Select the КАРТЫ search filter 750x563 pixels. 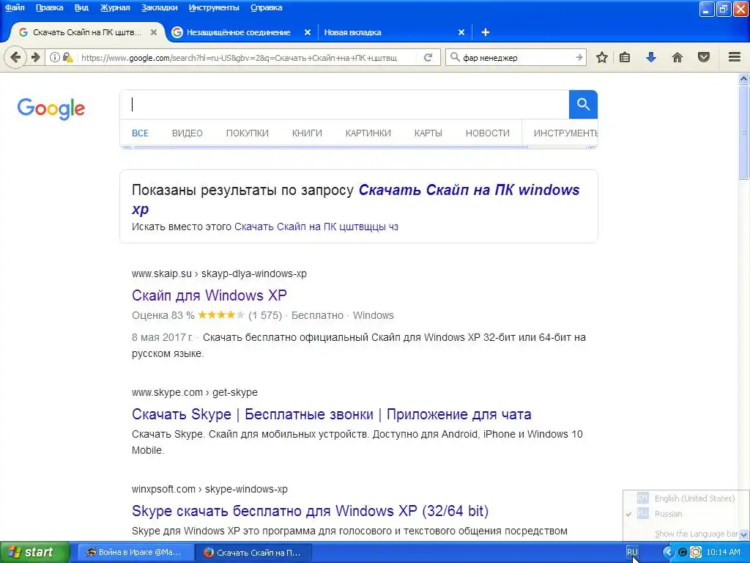428,133
